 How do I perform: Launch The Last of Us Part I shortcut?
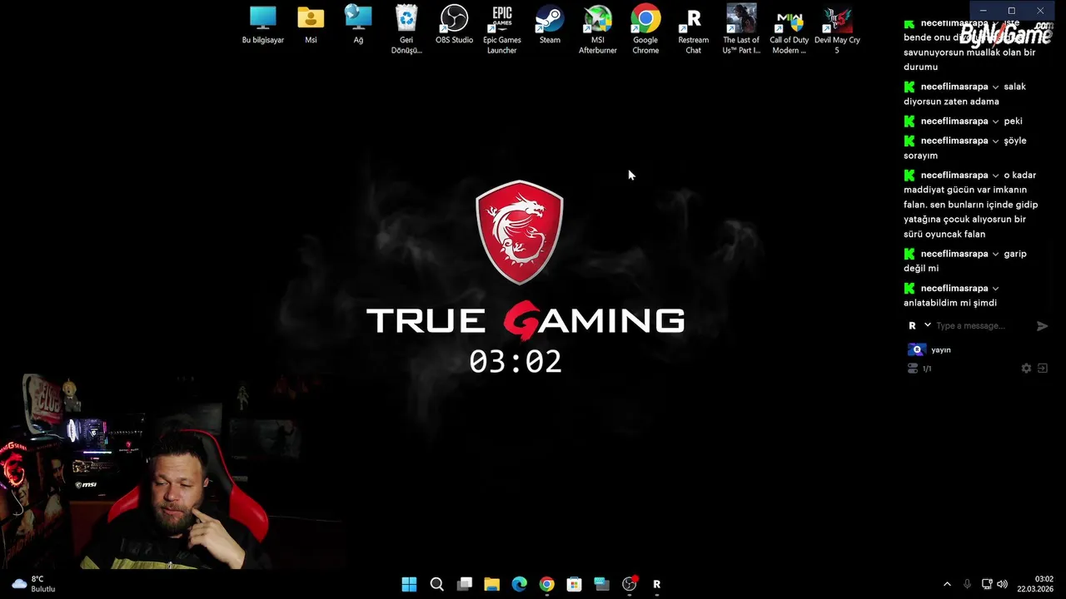741,29
